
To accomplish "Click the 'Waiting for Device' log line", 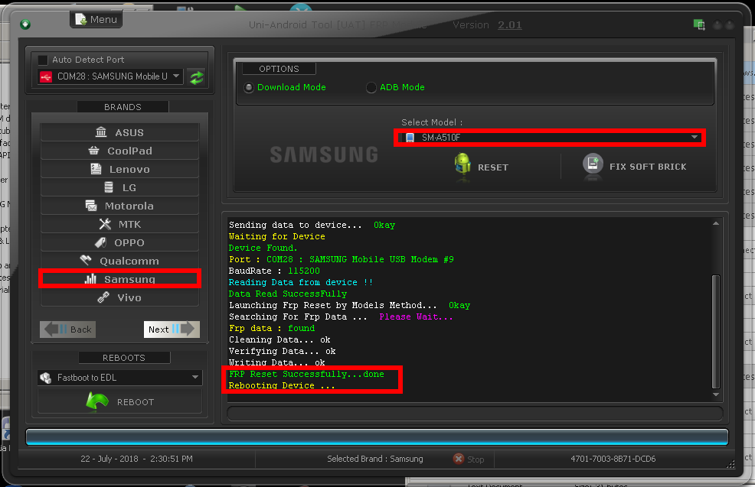I will pos(277,236).
